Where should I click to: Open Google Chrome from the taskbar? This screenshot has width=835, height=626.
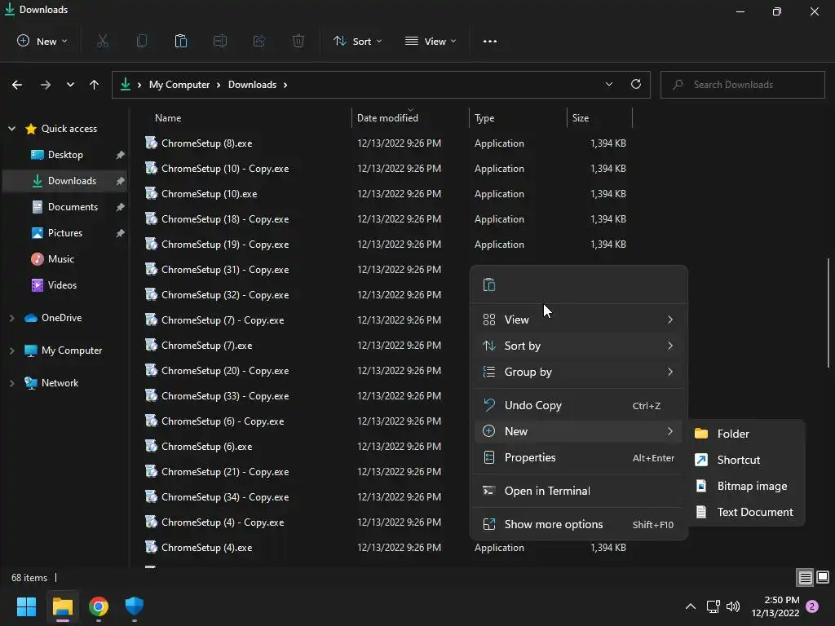click(x=99, y=606)
